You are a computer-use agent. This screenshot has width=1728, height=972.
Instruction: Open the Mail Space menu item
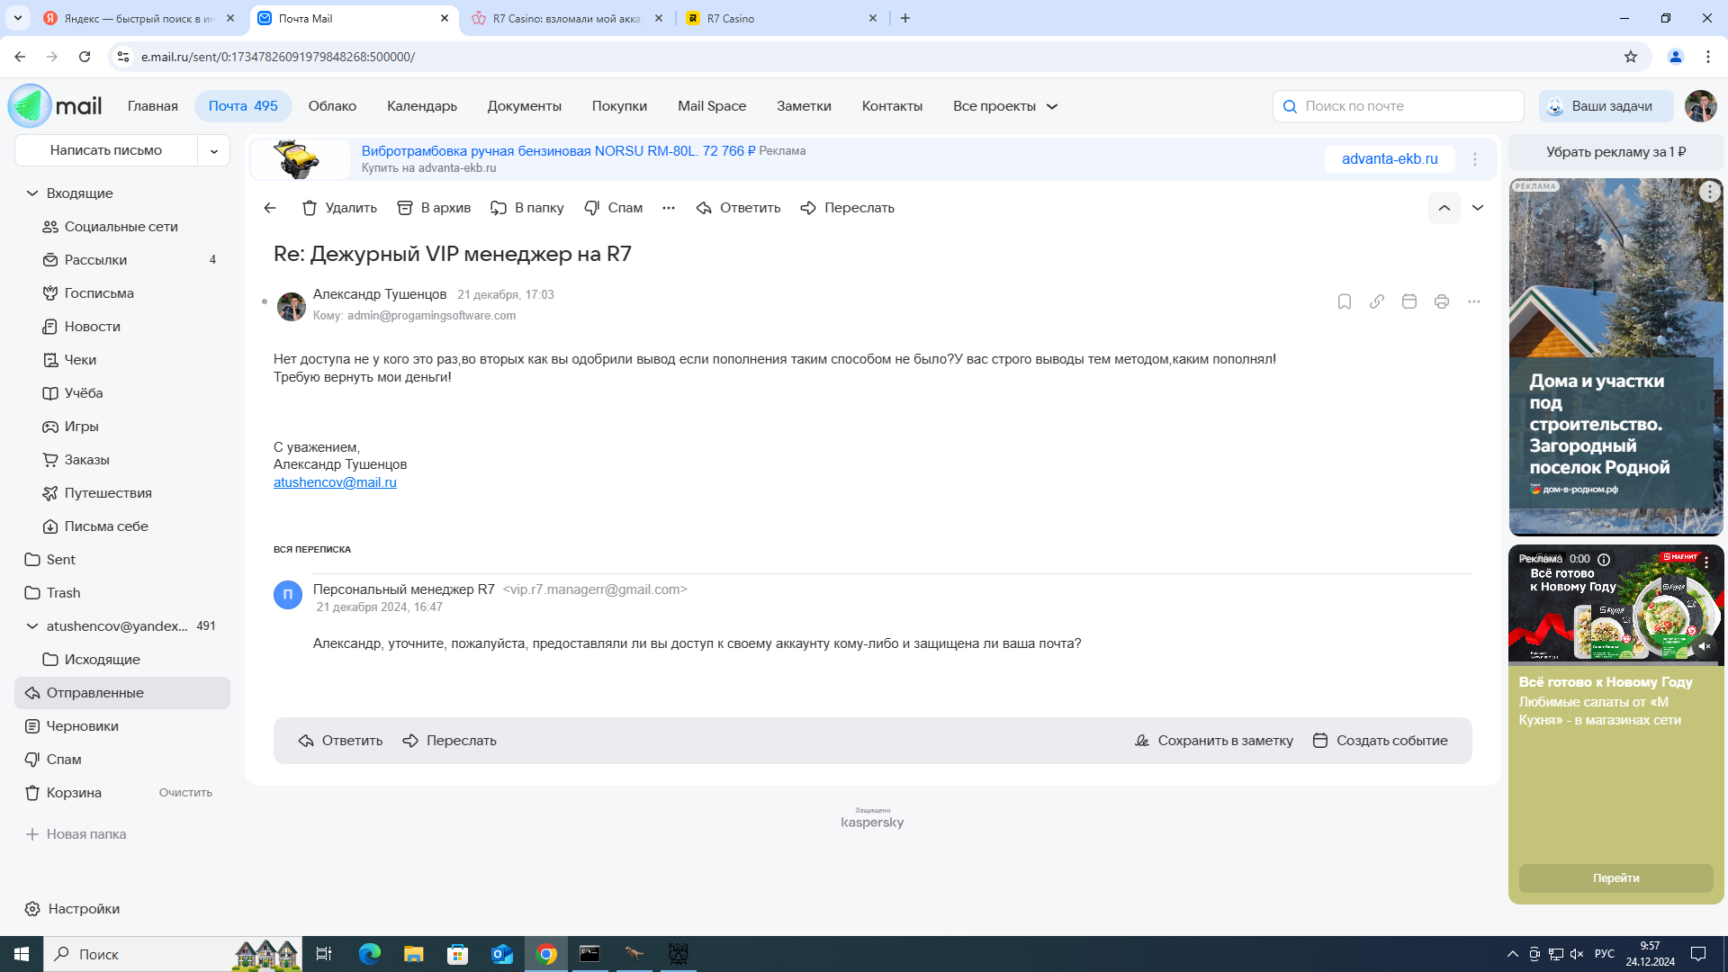tap(712, 106)
